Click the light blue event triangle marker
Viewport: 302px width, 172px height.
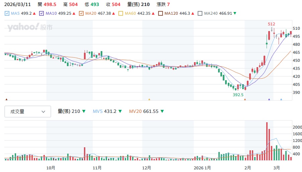[x=281, y=99]
